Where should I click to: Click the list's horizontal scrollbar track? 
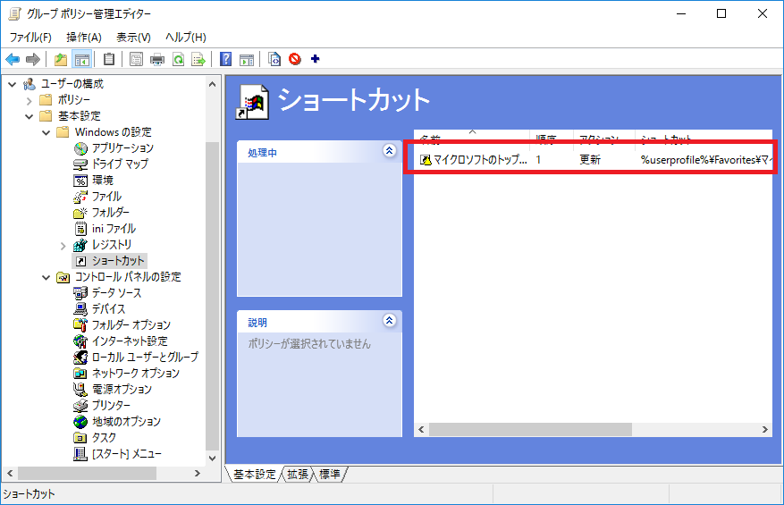pos(697,430)
